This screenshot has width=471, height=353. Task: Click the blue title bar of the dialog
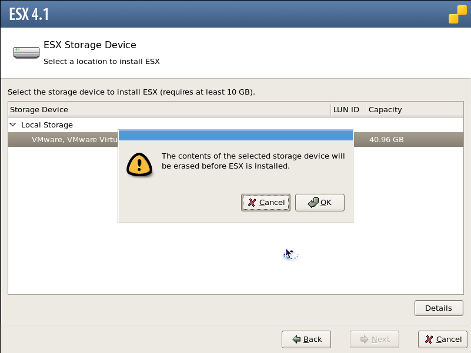[236, 135]
